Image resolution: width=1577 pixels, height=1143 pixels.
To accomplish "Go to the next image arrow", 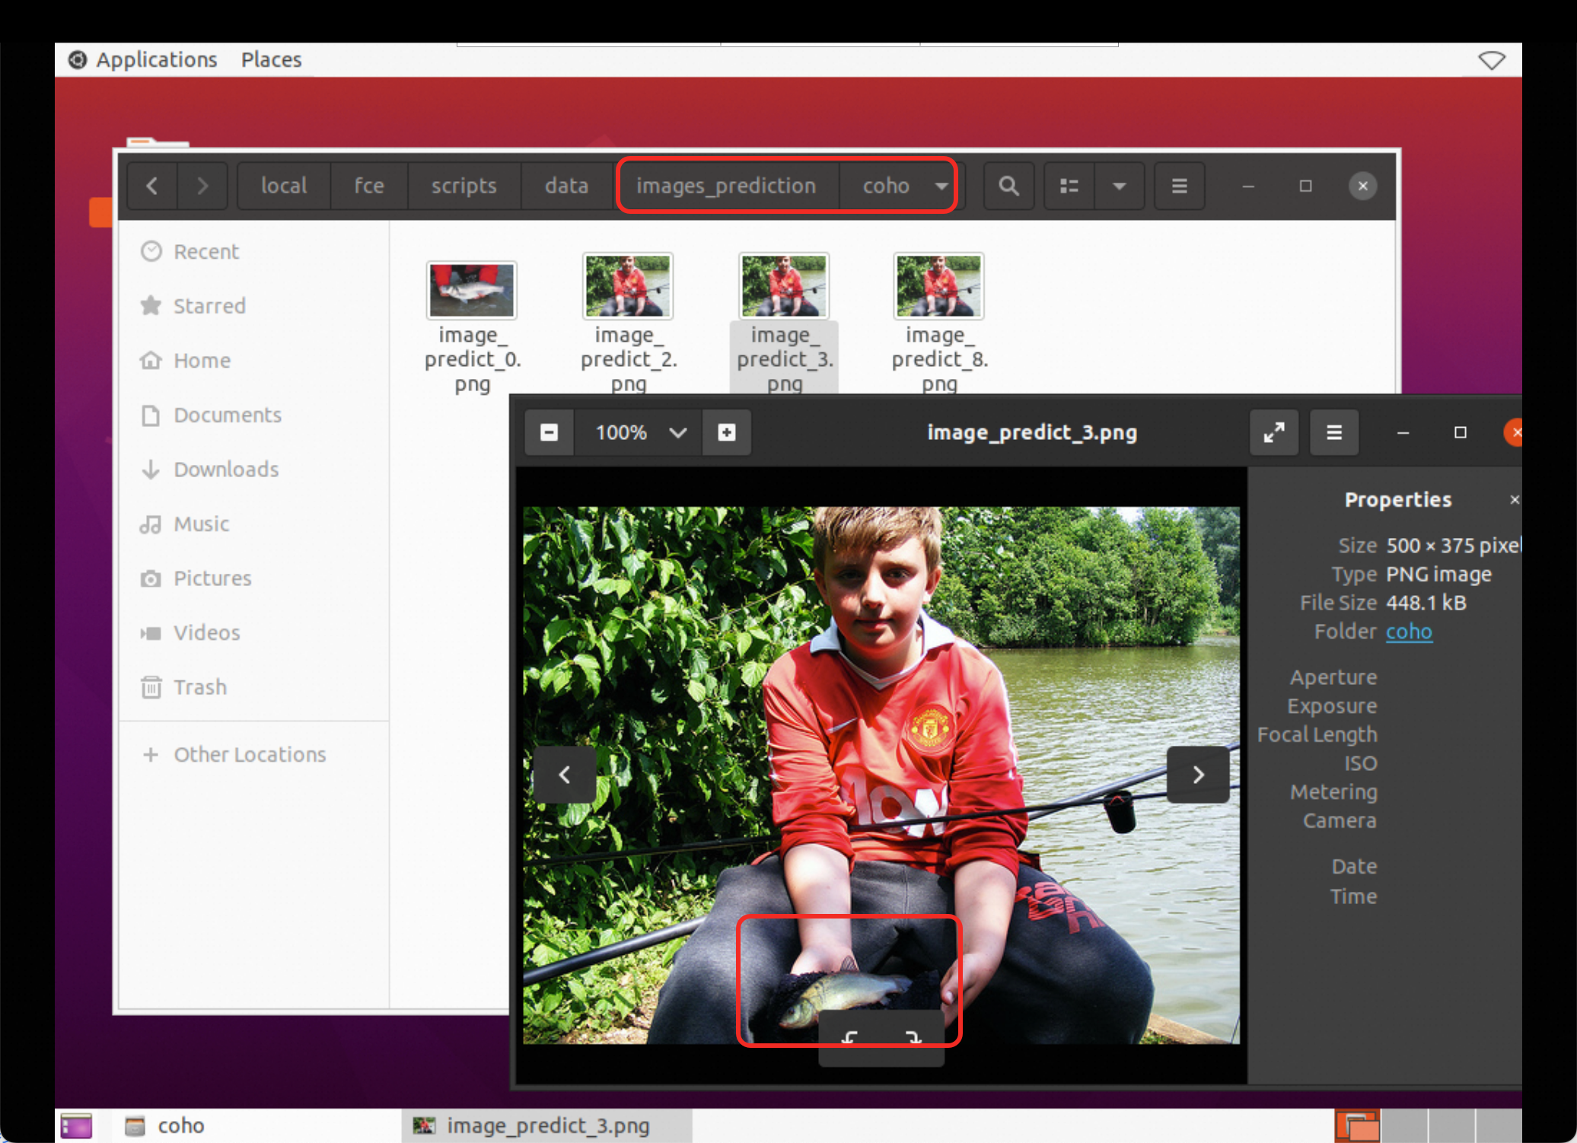I will [1197, 775].
